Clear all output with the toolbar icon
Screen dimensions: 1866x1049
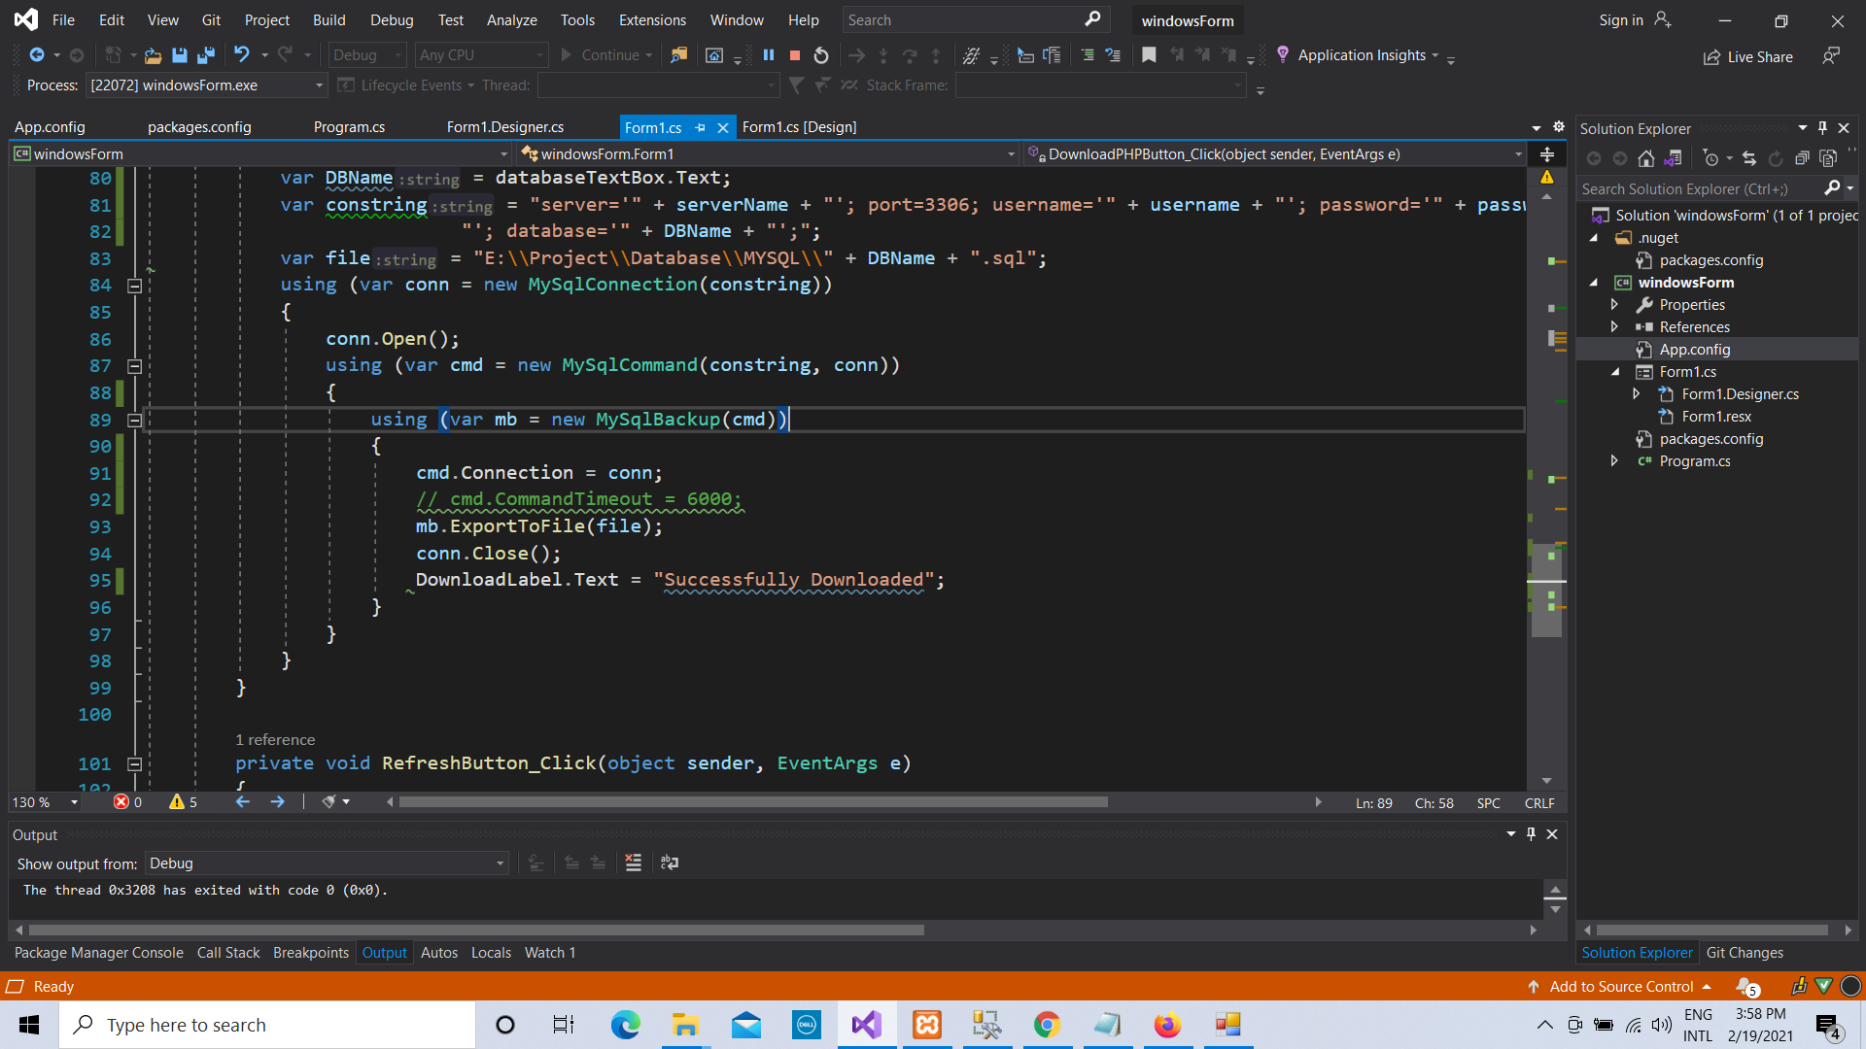pyautogui.click(x=633, y=863)
